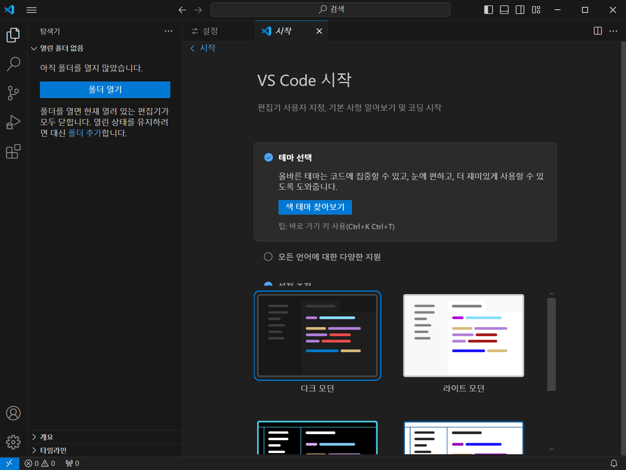Click the ports forwarded indicator showing 0
The image size is (626, 470).
point(73,463)
